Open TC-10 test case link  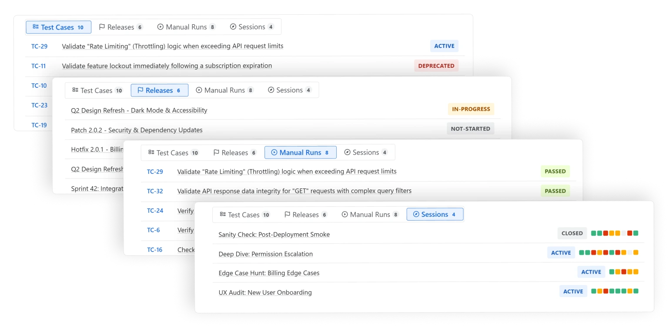39,86
